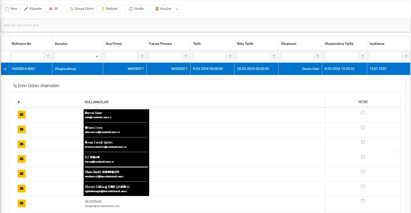This screenshot has width=411, height=213.
Task: Click date cell 28.03.2024 00:00:00
Action: pos(256,69)
